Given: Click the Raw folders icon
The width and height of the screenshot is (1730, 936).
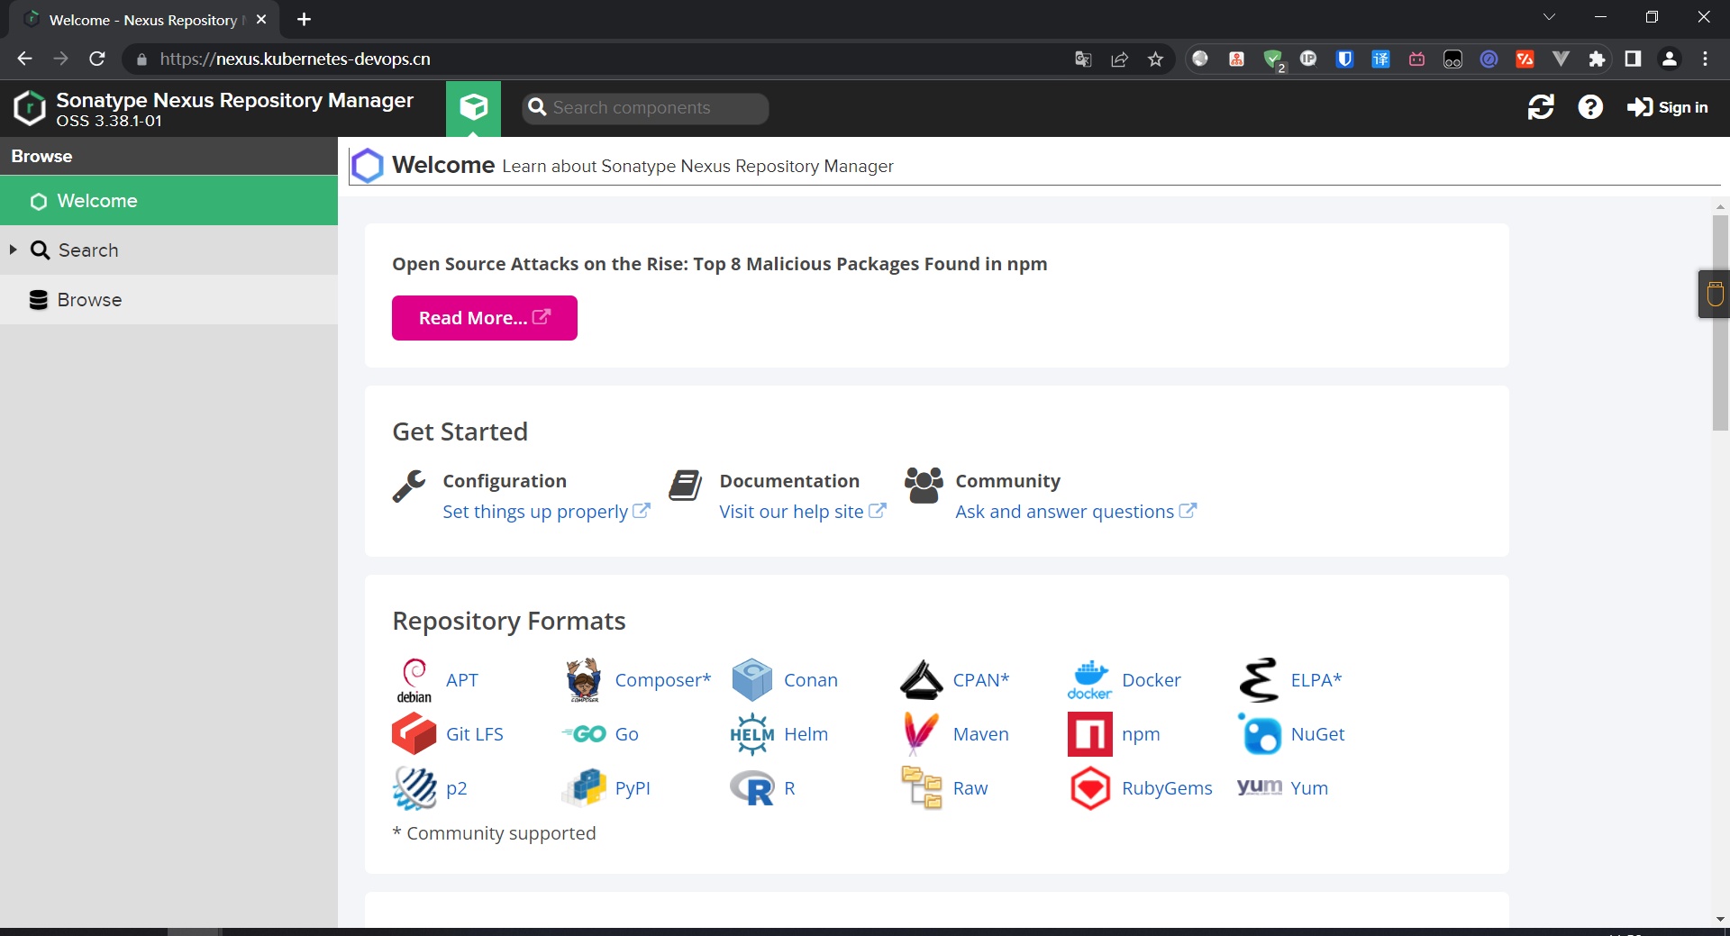Looking at the screenshot, I should coord(921,787).
